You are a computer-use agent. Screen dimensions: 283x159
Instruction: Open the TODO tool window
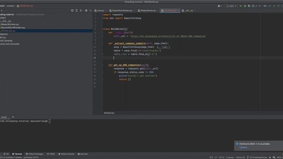point(51,154)
